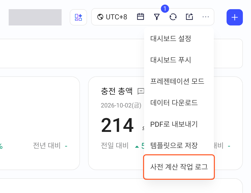This screenshot has width=251, height=193.
Task: Change the UTC+8 timezone setting
Action: pos(112,17)
